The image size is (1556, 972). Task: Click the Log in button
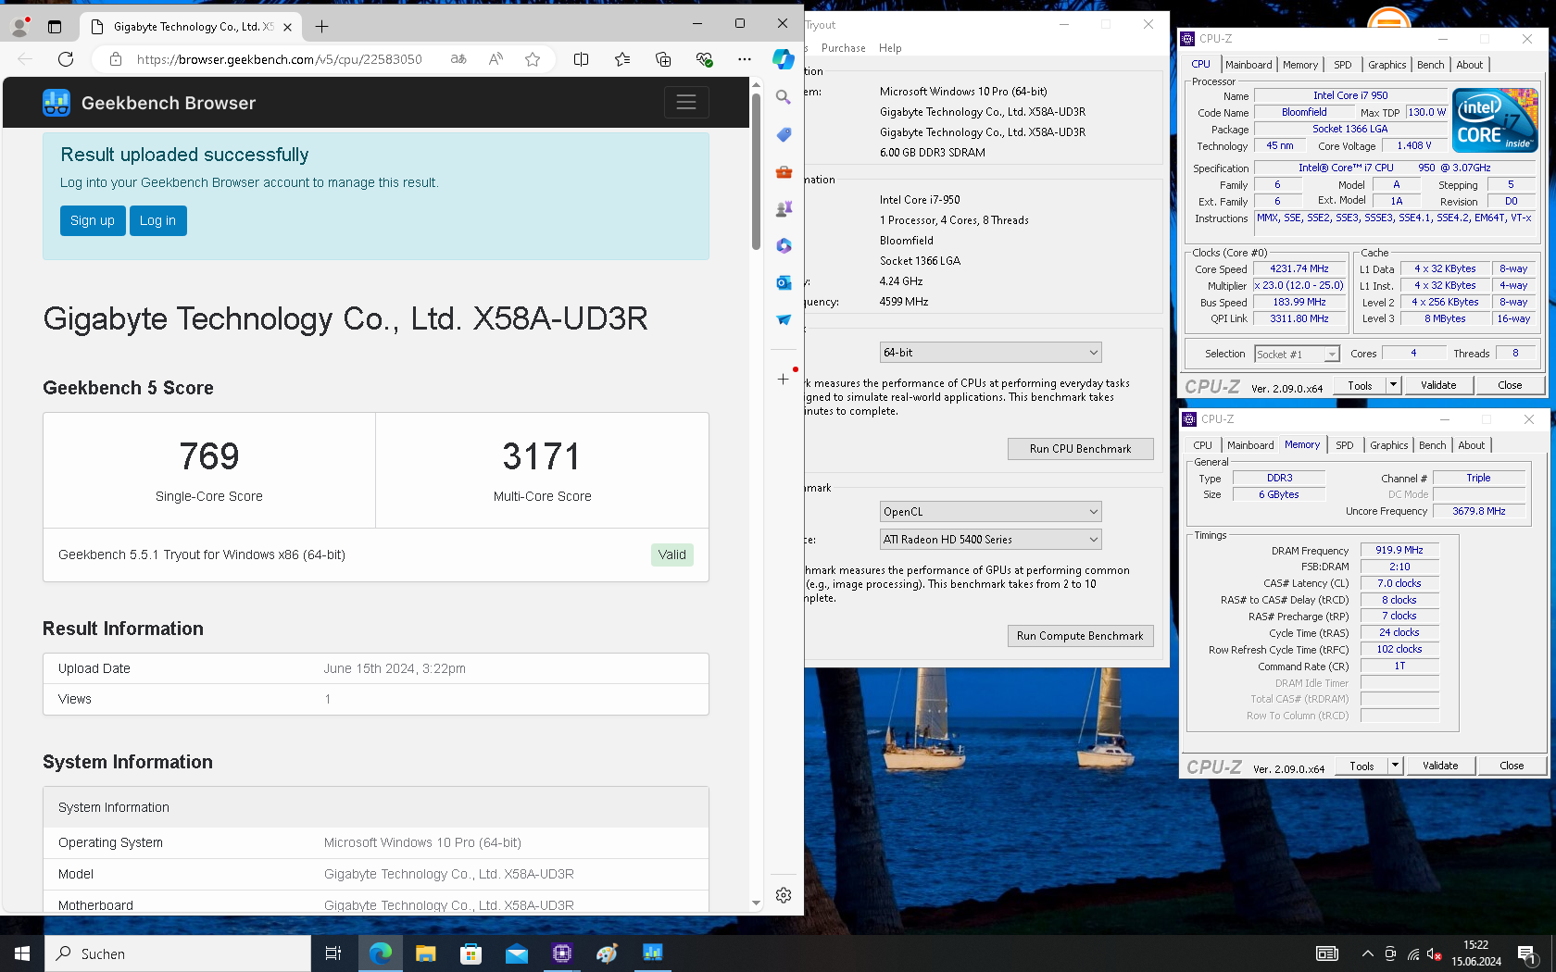click(x=157, y=220)
